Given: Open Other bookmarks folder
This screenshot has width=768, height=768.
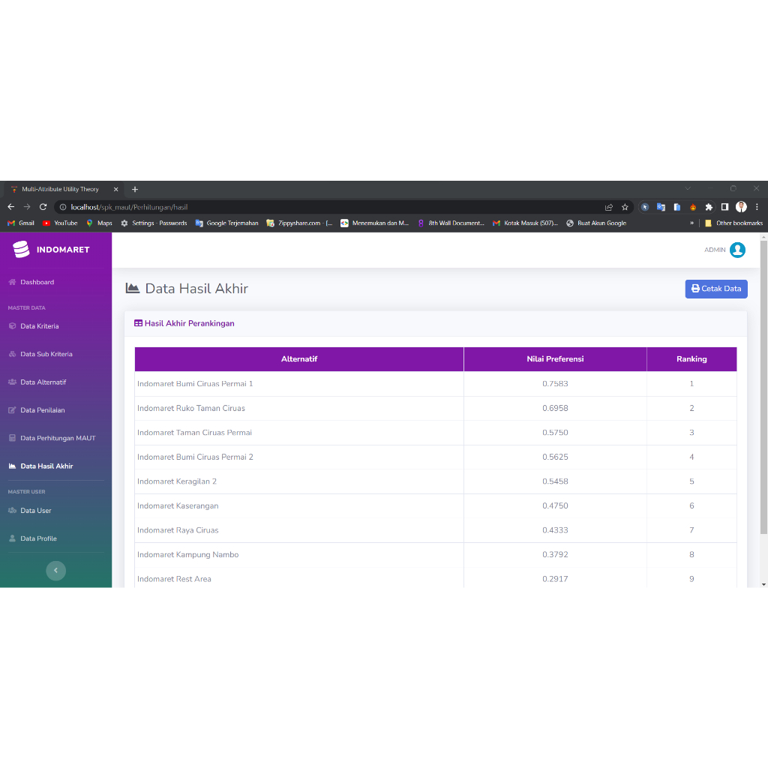Looking at the screenshot, I should (733, 223).
